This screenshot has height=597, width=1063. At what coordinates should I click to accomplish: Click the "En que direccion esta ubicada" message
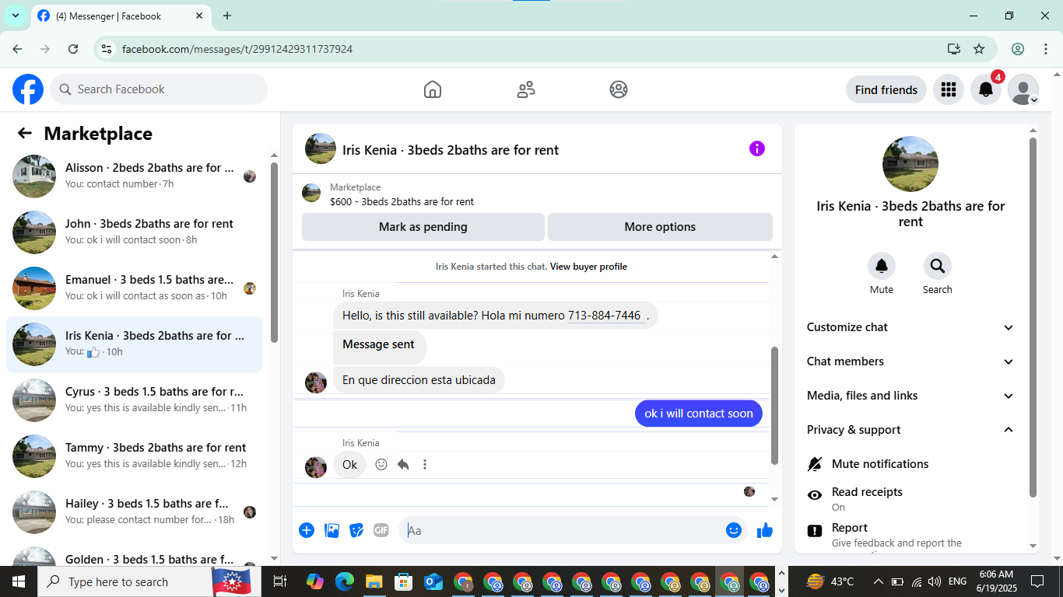[x=419, y=380]
